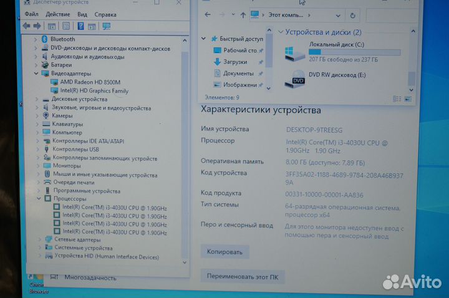Open the Файл menu in Device Manager

tap(31, 14)
